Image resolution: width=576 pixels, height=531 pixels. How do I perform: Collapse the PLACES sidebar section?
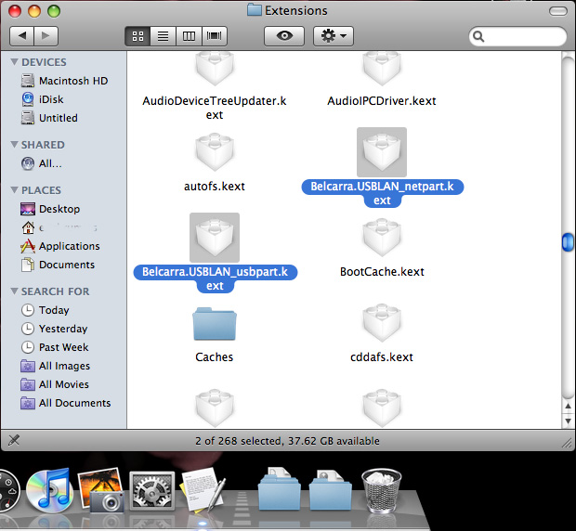(14, 189)
